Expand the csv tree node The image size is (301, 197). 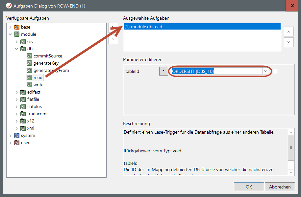click(17, 41)
